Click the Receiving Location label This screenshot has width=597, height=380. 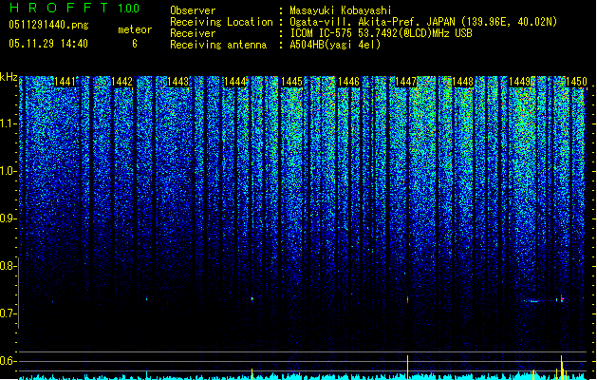coord(221,22)
